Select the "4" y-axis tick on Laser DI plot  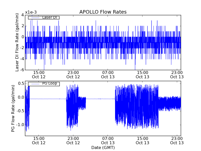click(23, 15)
